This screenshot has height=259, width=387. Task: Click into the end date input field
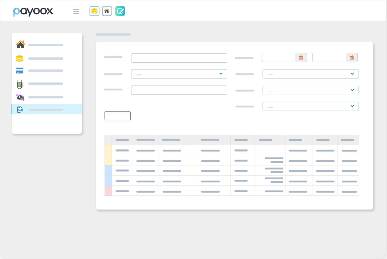[x=329, y=57]
